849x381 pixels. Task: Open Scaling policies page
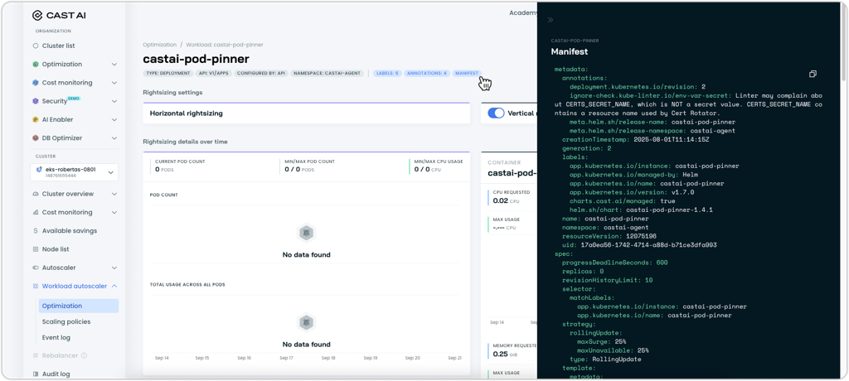click(66, 321)
